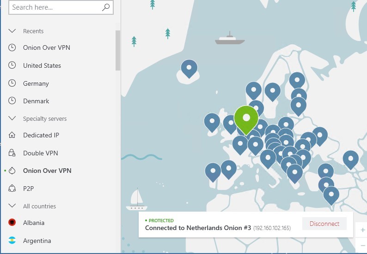Image resolution: width=367 pixels, height=254 pixels.
Task: Choose Denmark from recent connections
Action: pos(36,101)
